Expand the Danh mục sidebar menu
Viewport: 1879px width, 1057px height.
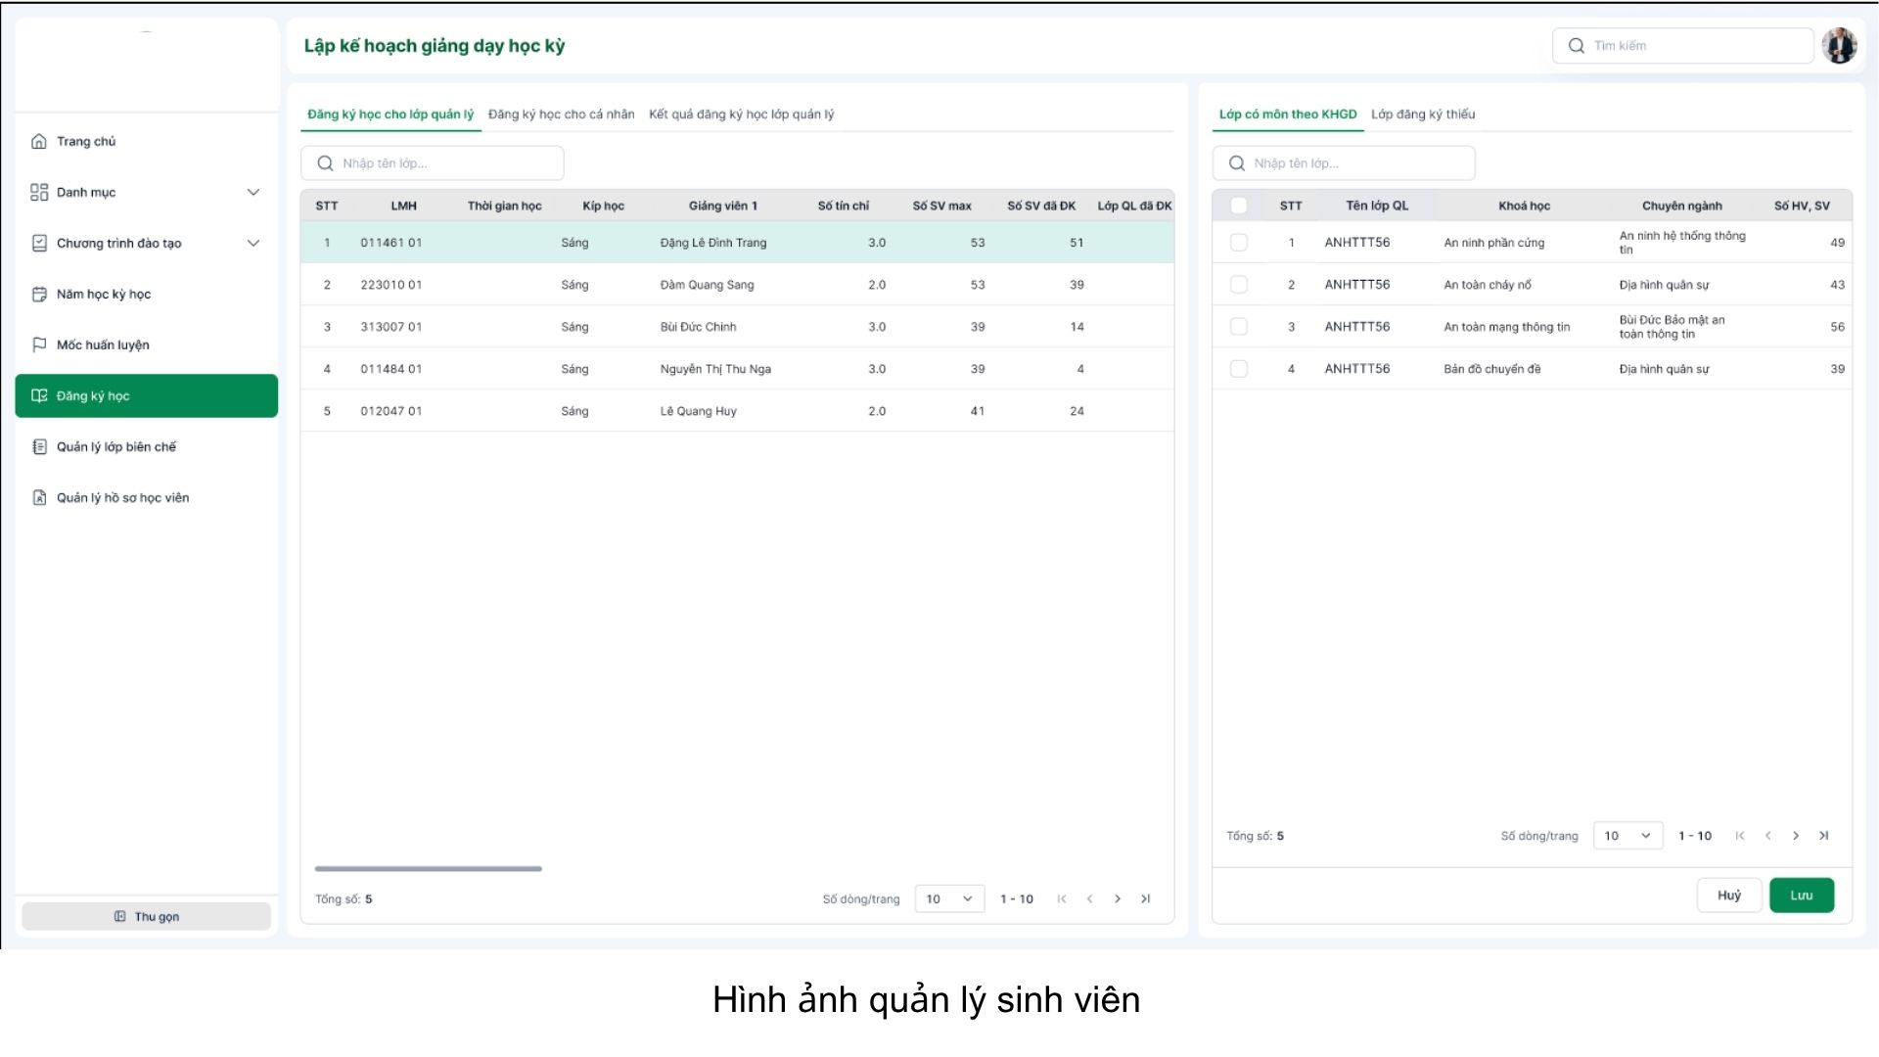253,193
